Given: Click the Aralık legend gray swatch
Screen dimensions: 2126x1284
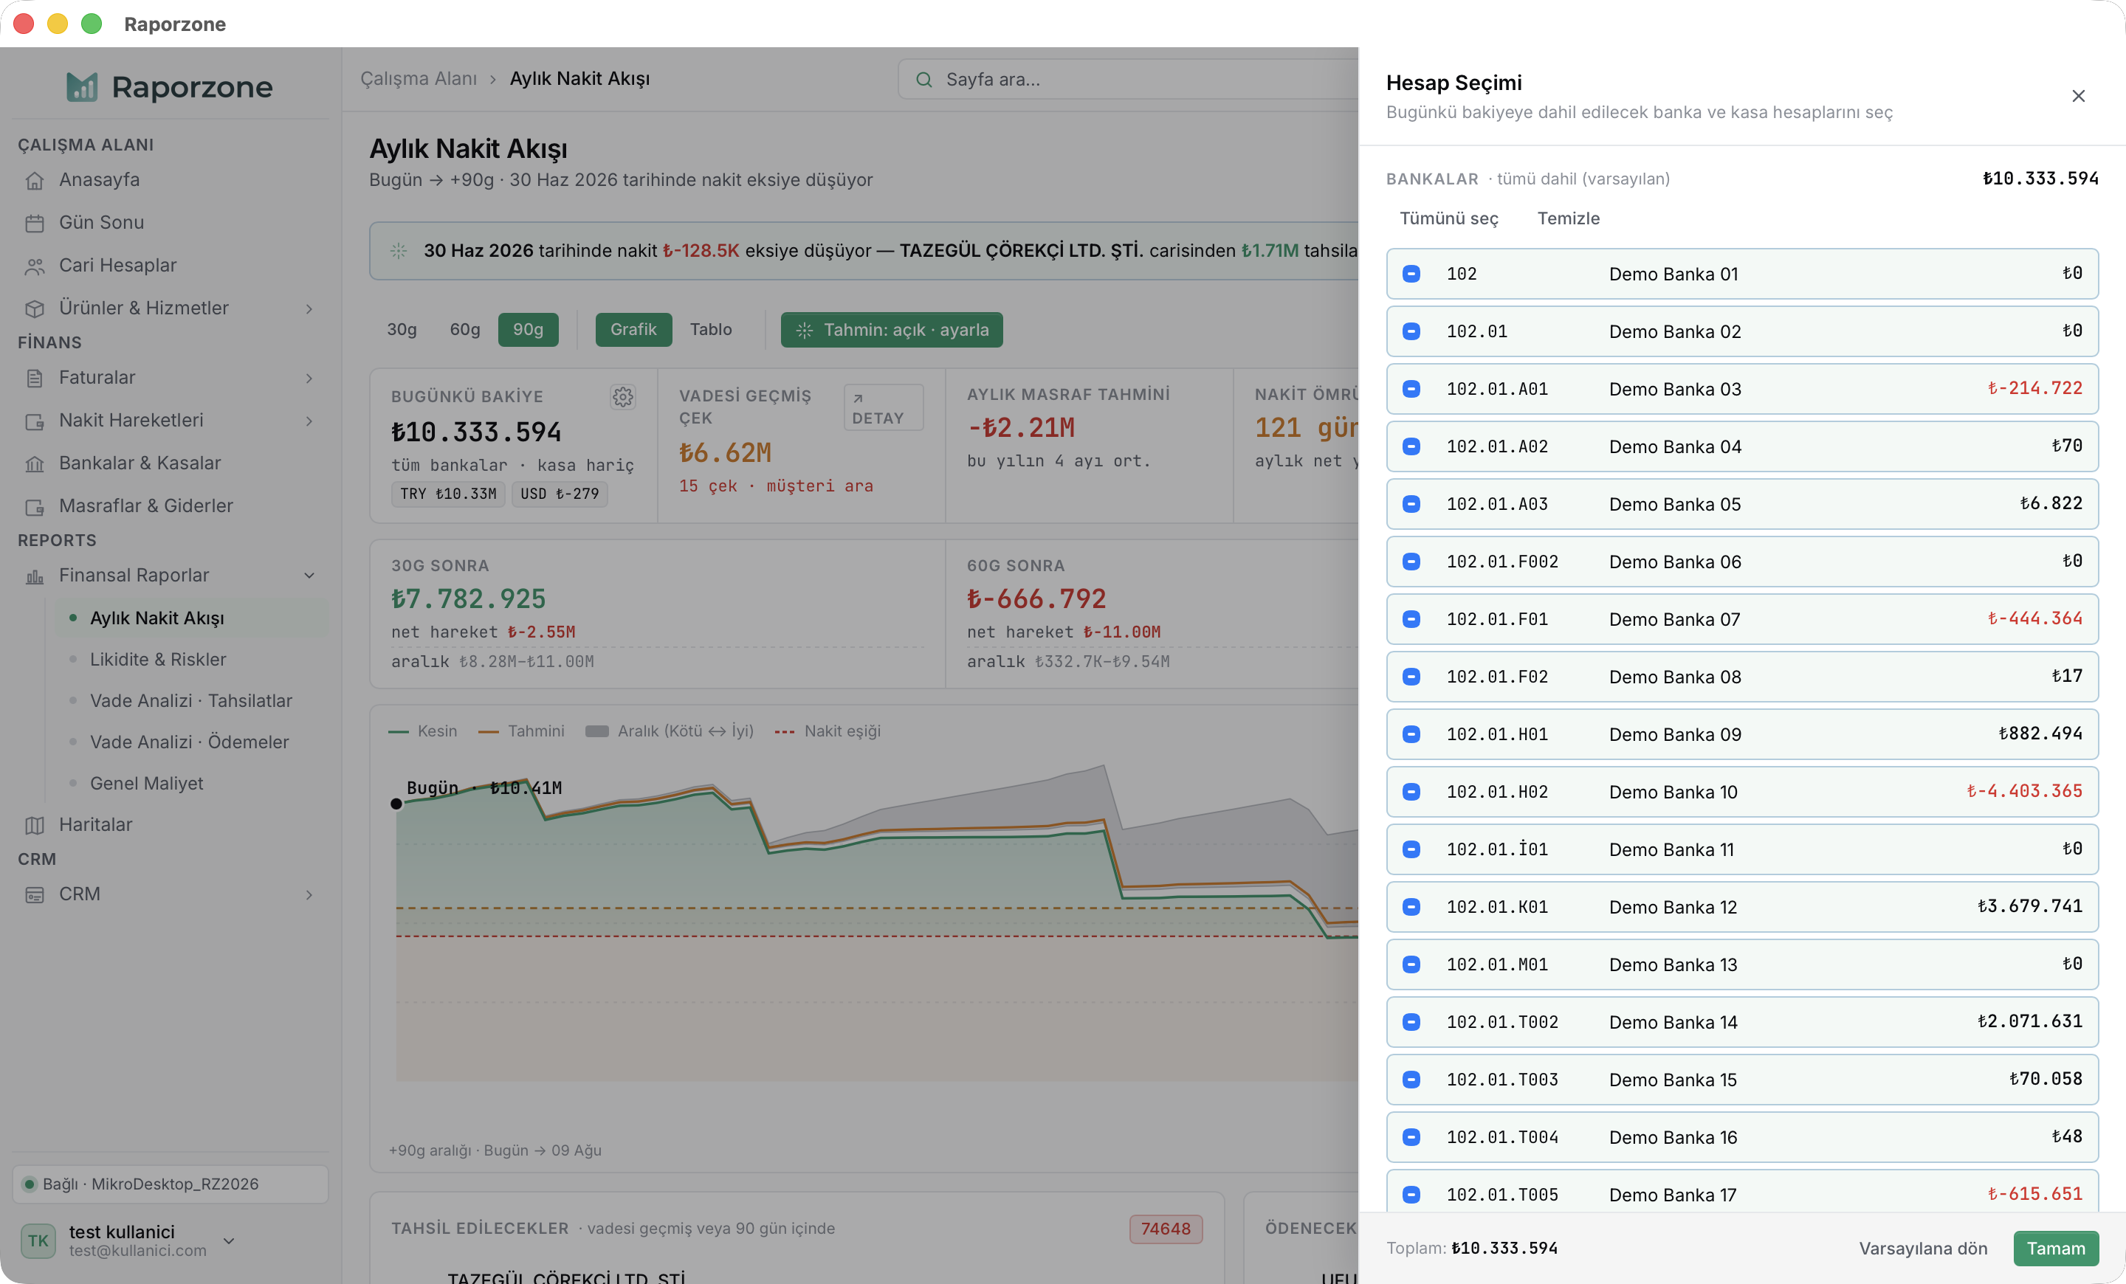Looking at the screenshot, I should [x=597, y=732].
